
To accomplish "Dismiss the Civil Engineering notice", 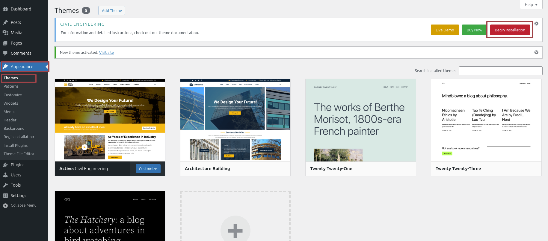I will tap(536, 24).
